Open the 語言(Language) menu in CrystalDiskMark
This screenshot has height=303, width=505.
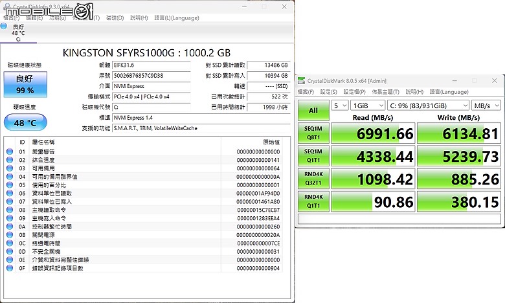point(449,92)
